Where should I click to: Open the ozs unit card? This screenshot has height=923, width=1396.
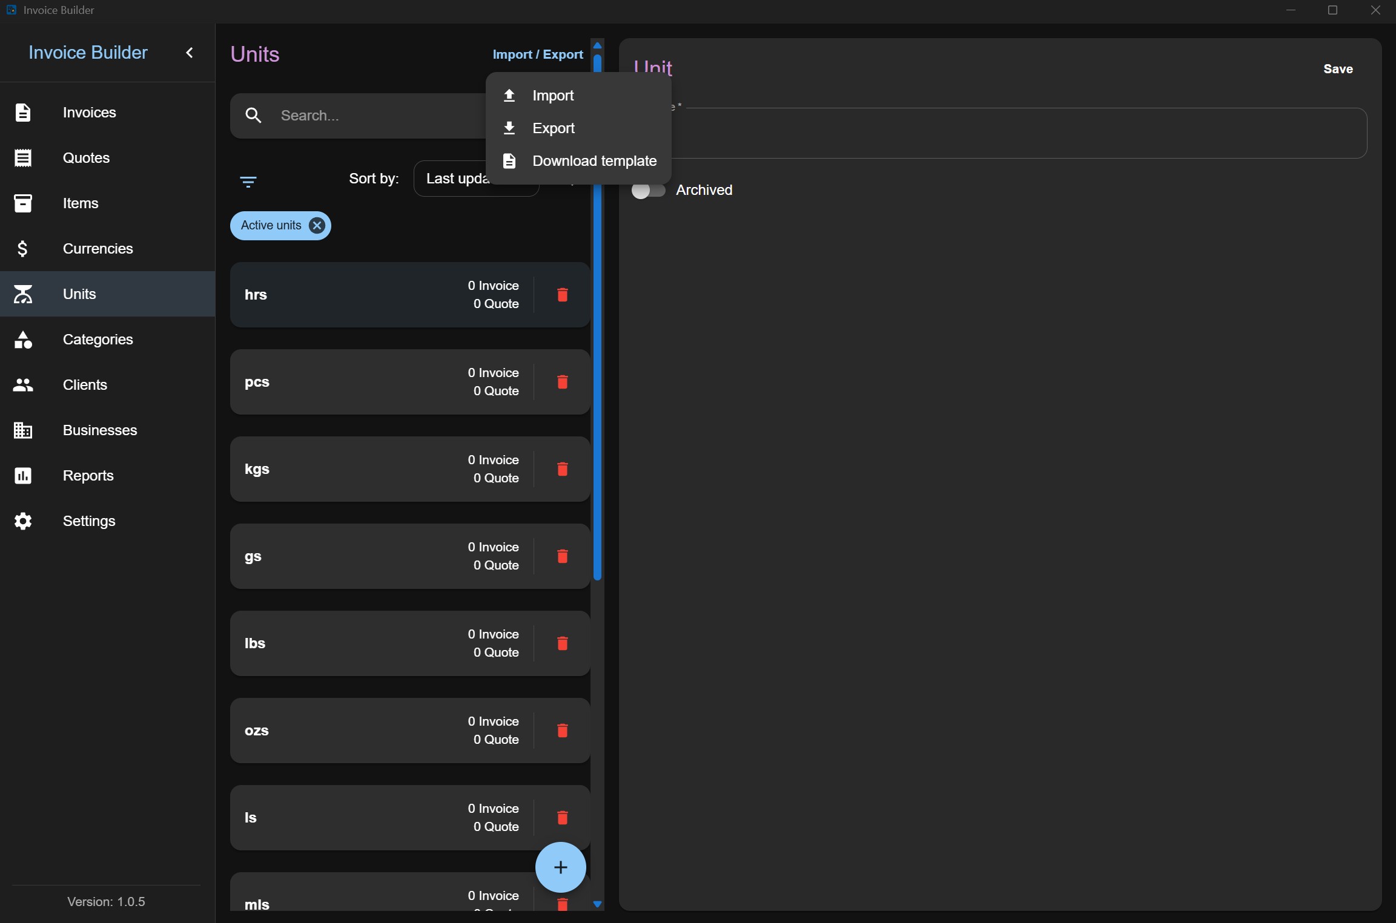[410, 731]
